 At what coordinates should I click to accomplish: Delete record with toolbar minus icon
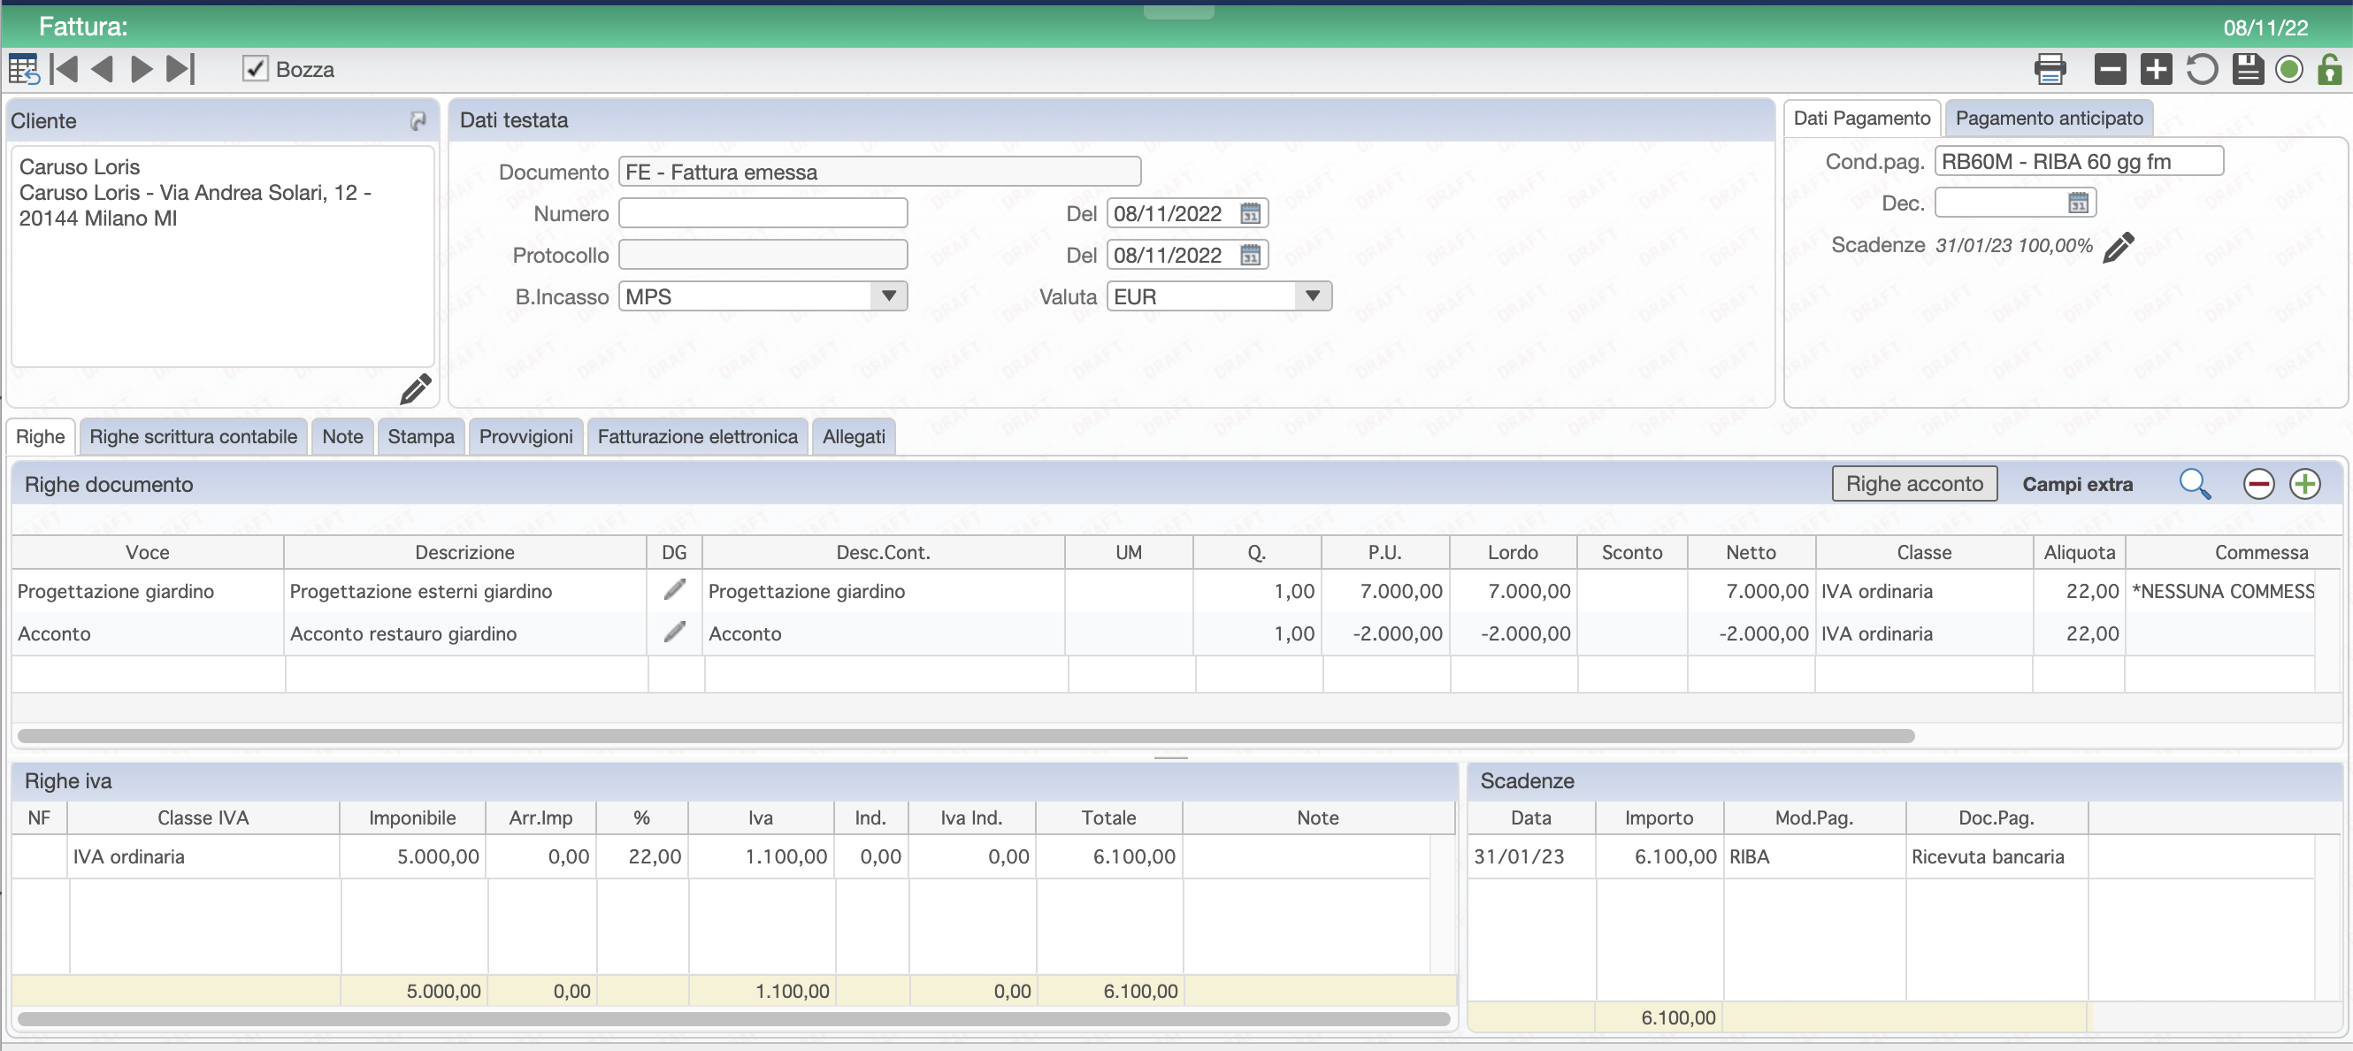pos(2110,70)
